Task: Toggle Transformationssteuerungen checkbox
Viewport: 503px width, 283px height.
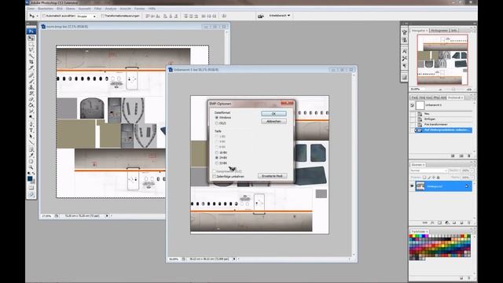Action: (x=103, y=16)
